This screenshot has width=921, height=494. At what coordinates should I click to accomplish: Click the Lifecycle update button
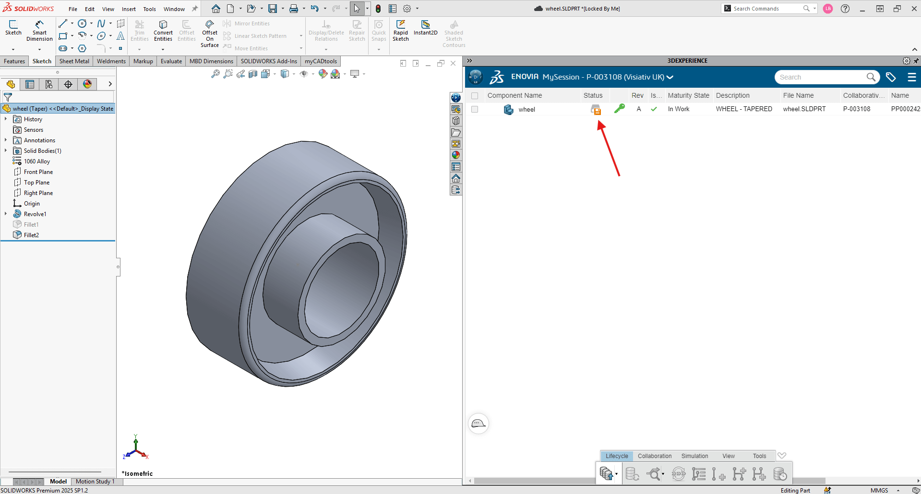(607, 473)
